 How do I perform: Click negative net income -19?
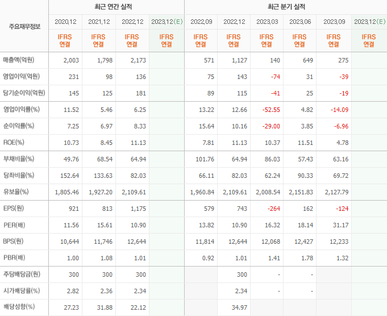click(344, 94)
